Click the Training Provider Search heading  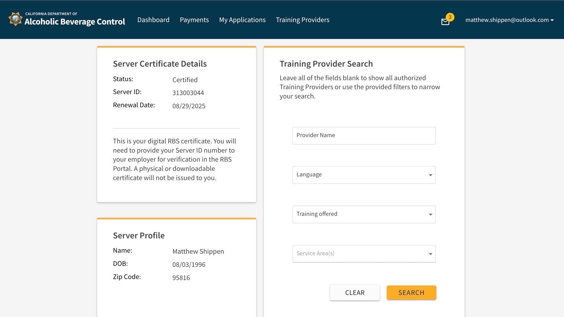[x=326, y=64]
